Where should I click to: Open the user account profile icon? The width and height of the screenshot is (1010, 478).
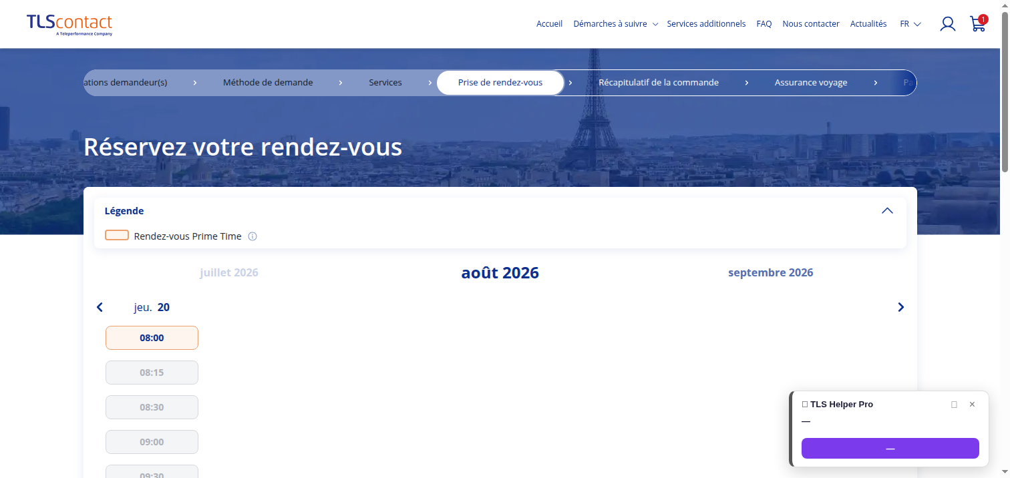click(947, 24)
